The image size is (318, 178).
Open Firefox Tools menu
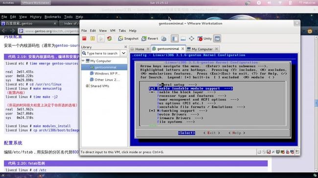(x=68, y=17)
